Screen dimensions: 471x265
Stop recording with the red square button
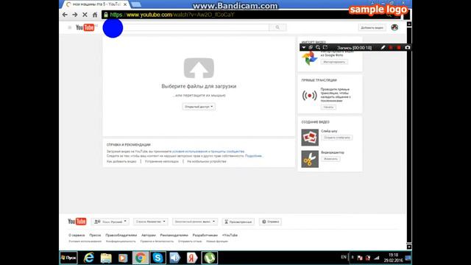click(x=399, y=47)
